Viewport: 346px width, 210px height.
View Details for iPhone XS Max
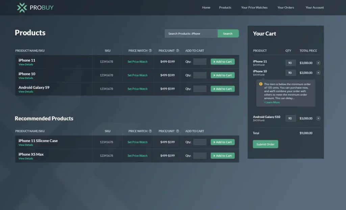(x=26, y=159)
